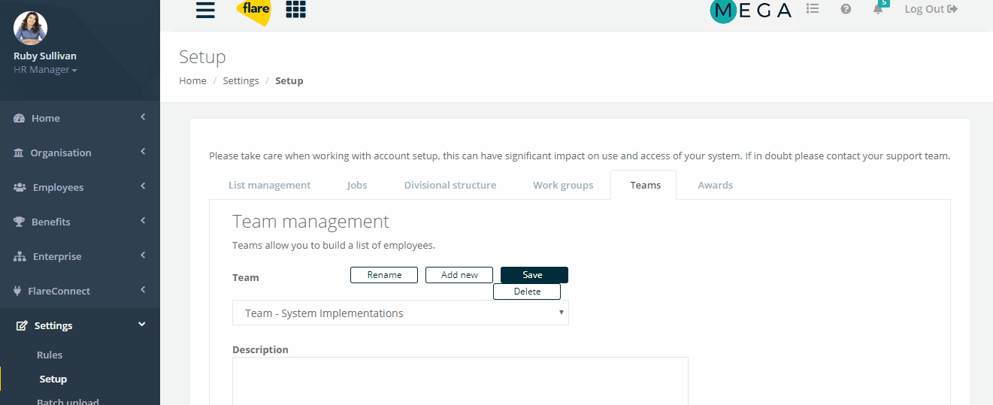The width and height of the screenshot is (993, 405).
Task: Click the Team management heading
Action: coord(311,221)
